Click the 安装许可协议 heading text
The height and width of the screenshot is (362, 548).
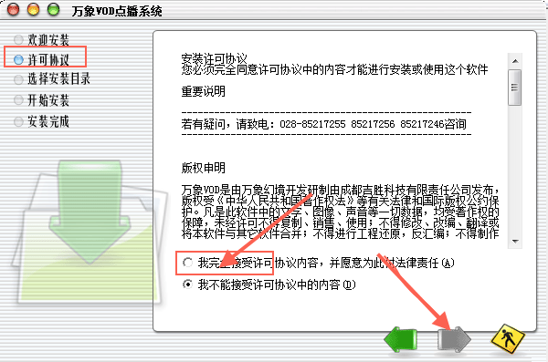click(215, 58)
